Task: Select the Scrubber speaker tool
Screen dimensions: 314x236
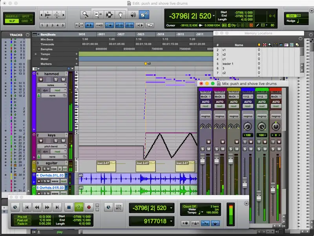Action: (x=133, y=15)
